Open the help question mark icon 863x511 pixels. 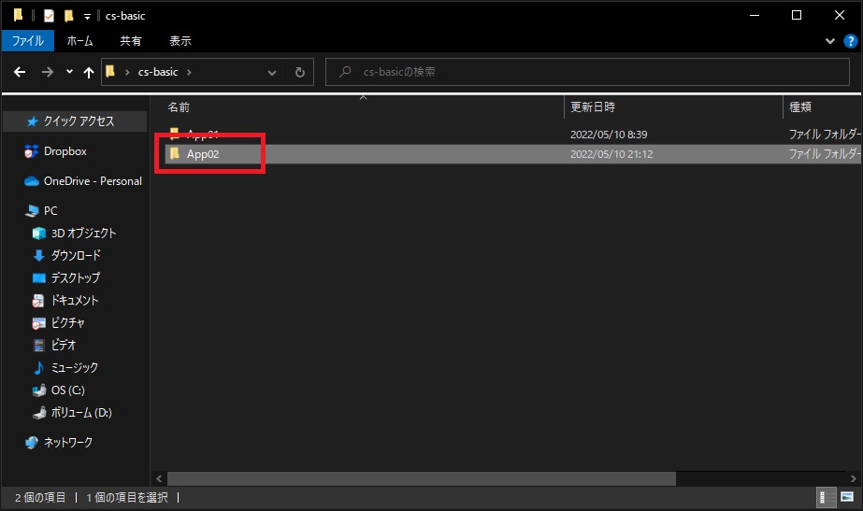click(x=850, y=41)
